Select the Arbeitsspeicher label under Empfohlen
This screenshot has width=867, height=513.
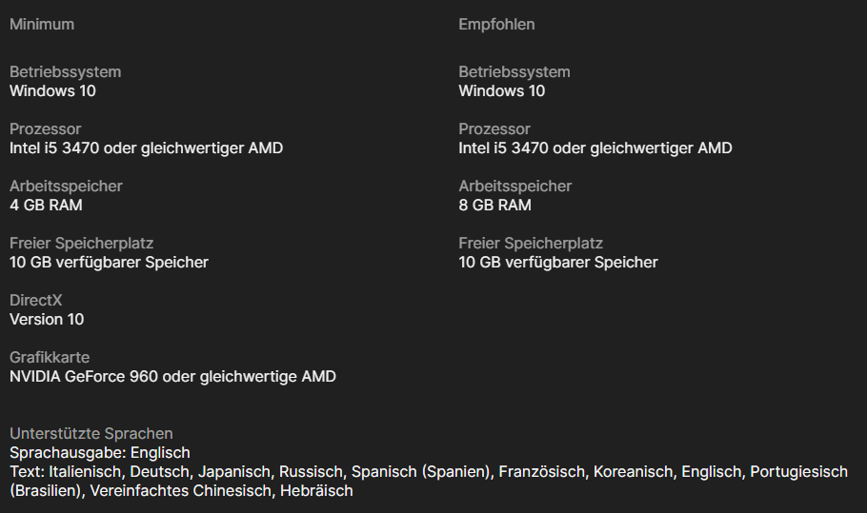(x=514, y=187)
